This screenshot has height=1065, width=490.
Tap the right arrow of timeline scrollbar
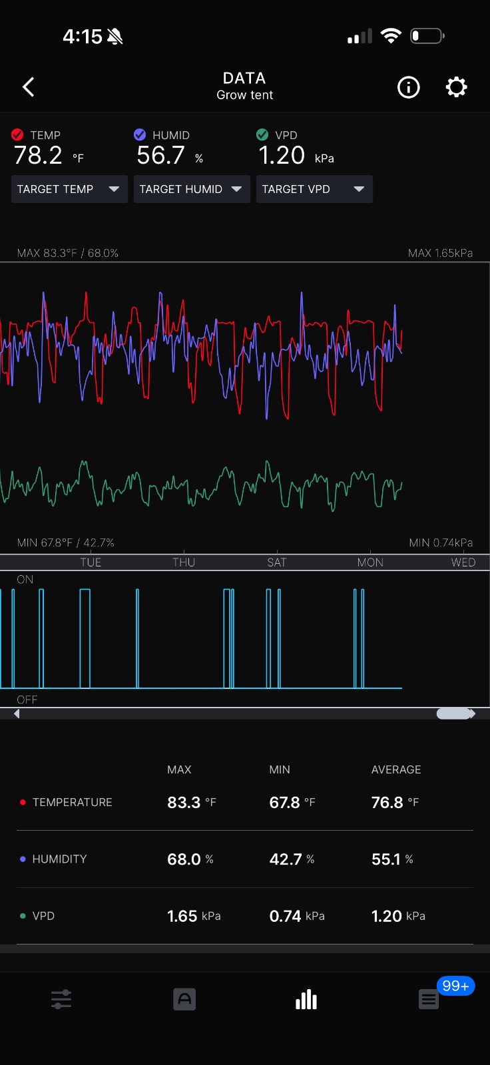(473, 714)
